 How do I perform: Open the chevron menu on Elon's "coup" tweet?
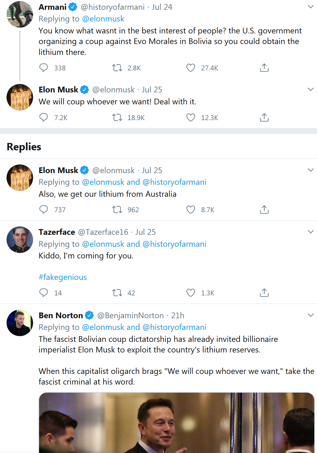click(310, 89)
